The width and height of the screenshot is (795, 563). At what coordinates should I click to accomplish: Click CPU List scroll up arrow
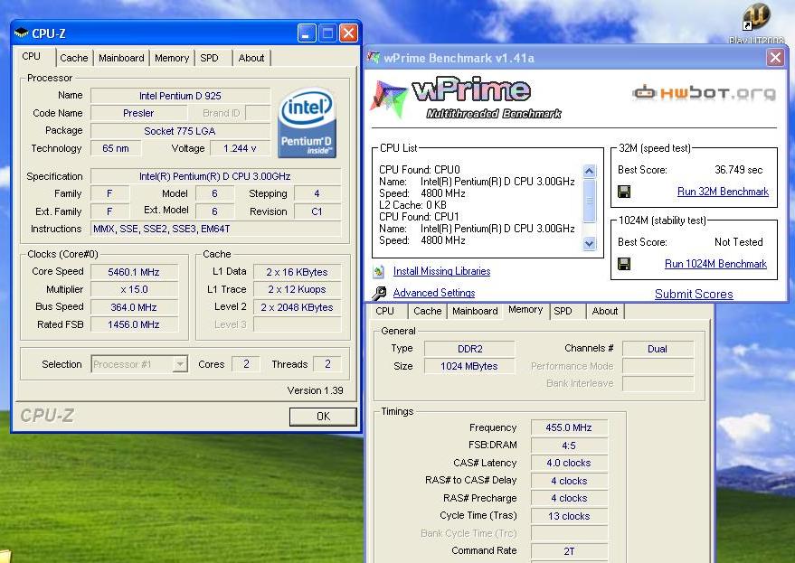[x=589, y=171]
